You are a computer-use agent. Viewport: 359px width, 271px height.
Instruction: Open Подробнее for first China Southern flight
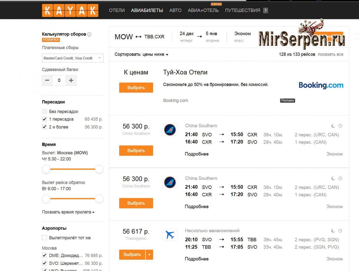(x=197, y=154)
